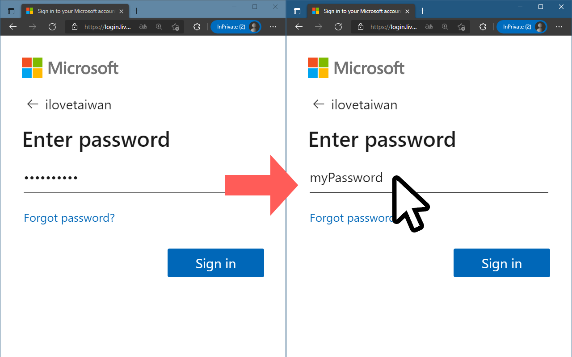Click add-to-favorites star in left window

pyautogui.click(x=176, y=27)
